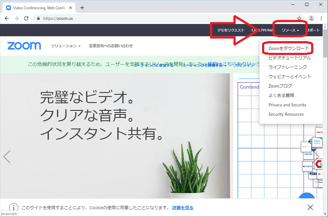Click 詳細を見る link in cookie notice
This screenshot has width=328, height=217.
click(183, 207)
